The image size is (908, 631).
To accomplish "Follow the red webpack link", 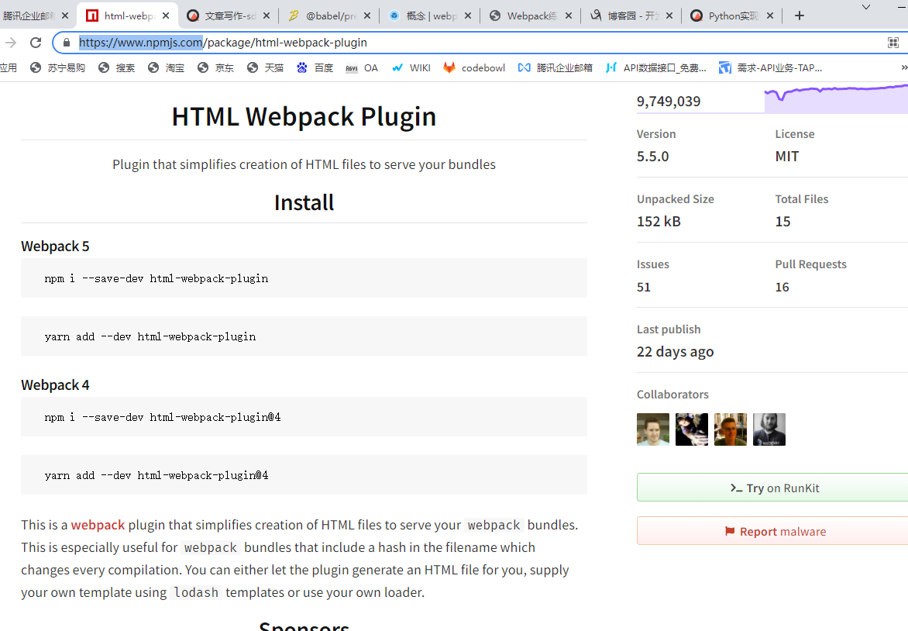I will [x=98, y=525].
